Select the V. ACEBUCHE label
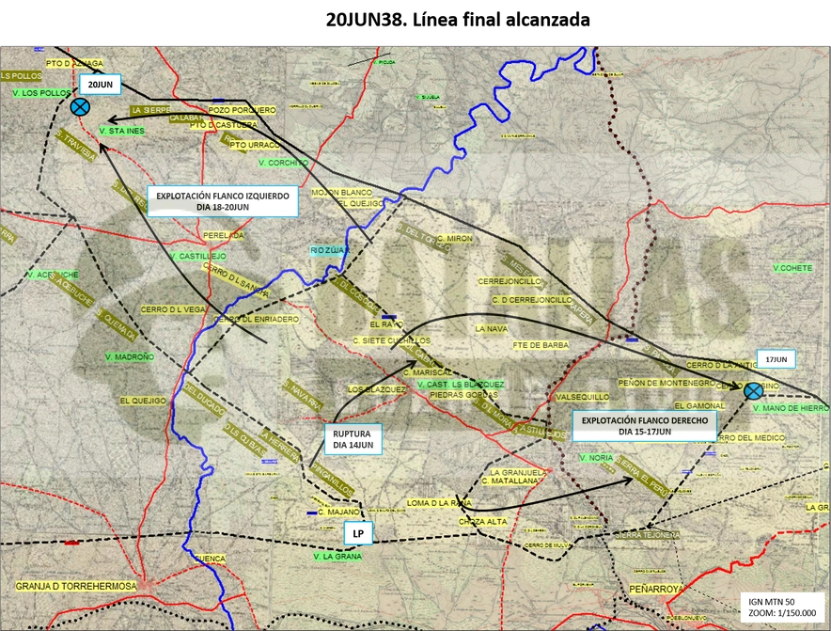 tap(53, 275)
